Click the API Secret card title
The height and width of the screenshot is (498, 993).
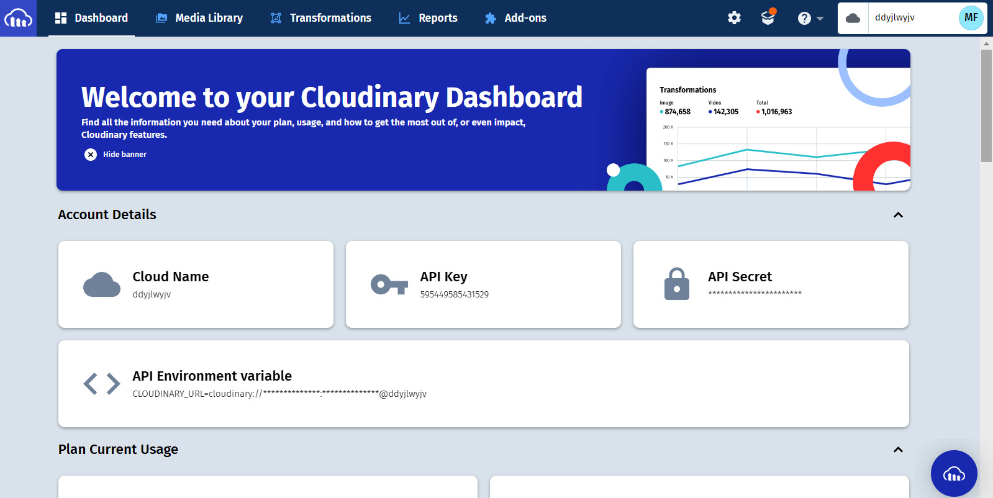(x=740, y=277)
